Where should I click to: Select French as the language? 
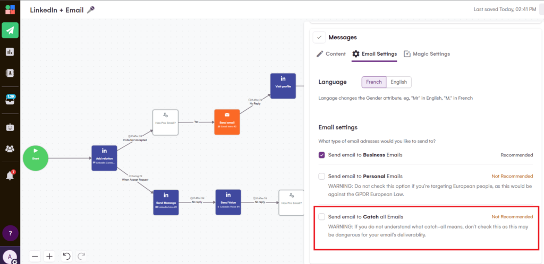pos(373,82)
